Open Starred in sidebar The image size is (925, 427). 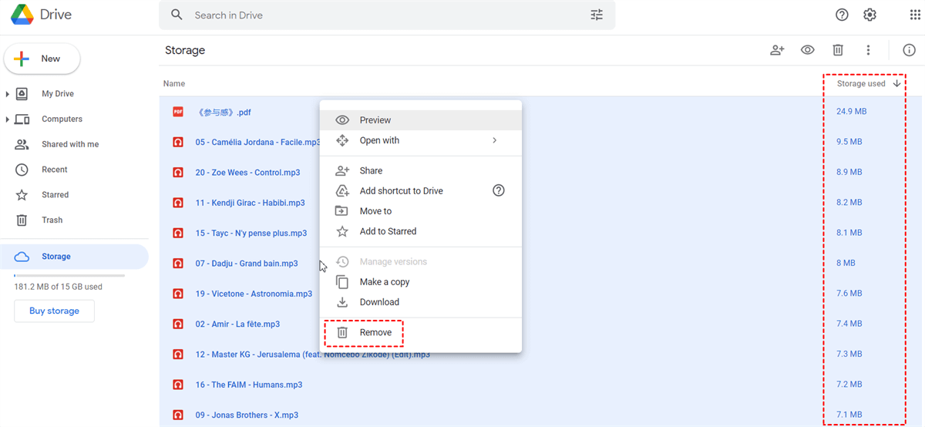[x=55, y=195]
